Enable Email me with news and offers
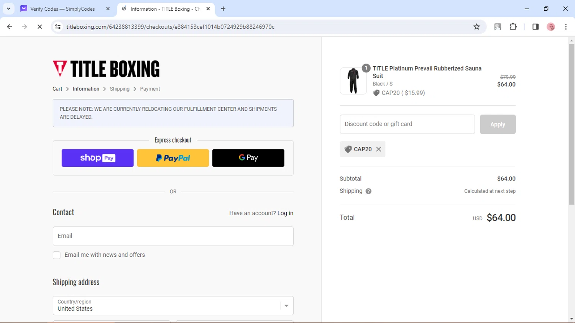575x323 pixels. (57, 255)
